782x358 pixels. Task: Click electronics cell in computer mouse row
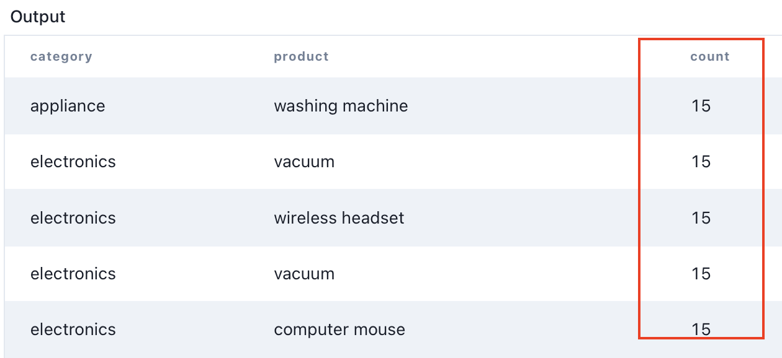(73, 330)
